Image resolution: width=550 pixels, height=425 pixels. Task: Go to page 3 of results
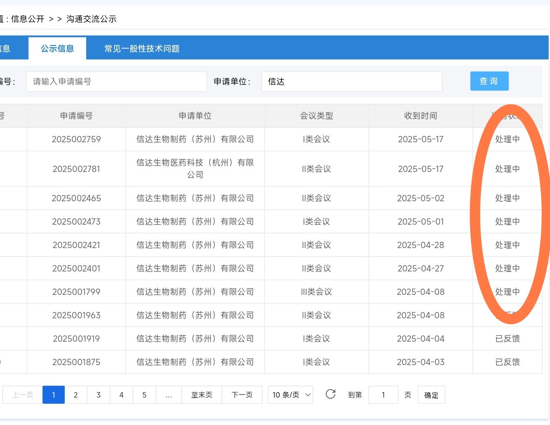[x=98, y=395]
